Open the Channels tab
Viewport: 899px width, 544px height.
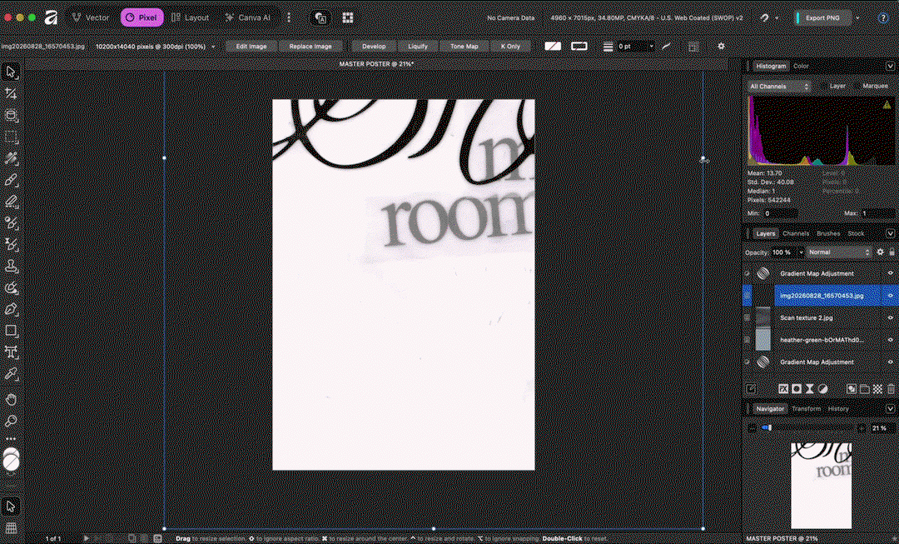click(x=796, y=233)
